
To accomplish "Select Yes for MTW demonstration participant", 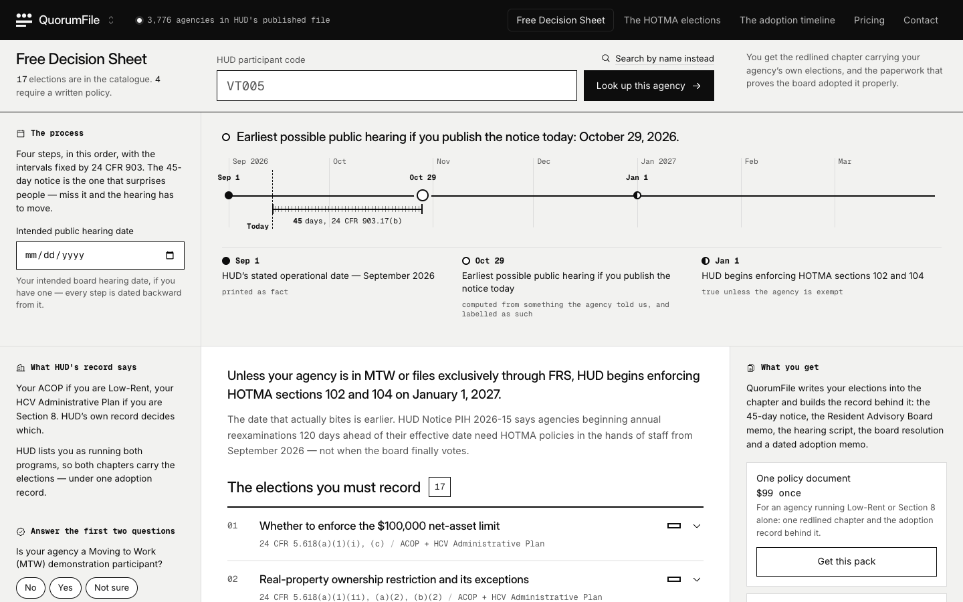I will [x=66, y=588].
